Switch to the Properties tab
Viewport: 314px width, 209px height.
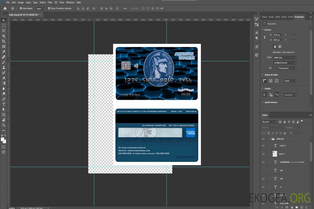tap(299, 17)
